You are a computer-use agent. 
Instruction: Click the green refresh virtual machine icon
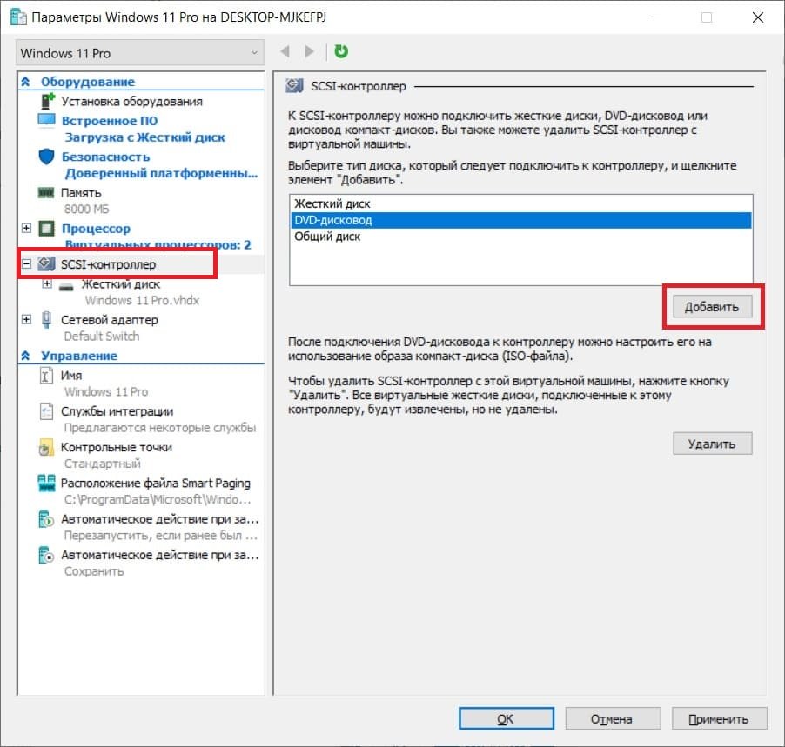click(341, 52)
